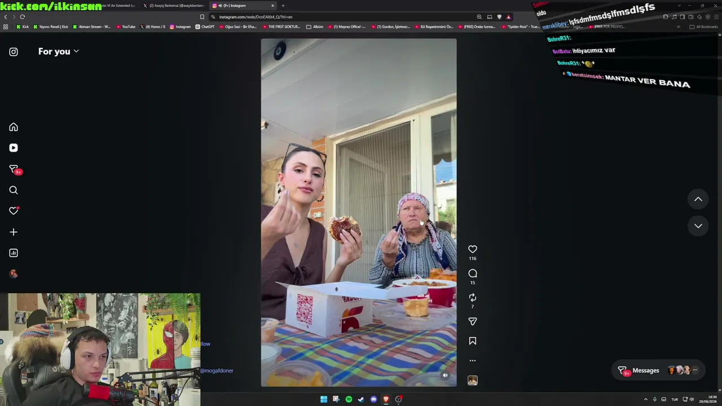Open the Kick bookmark
This screenshot has height=406, width=722.
click(x=23, y=27)
